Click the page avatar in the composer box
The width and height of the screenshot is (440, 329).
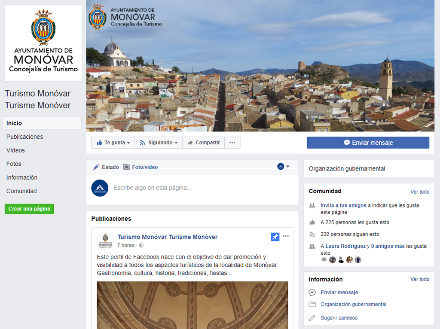click(100, 188)
